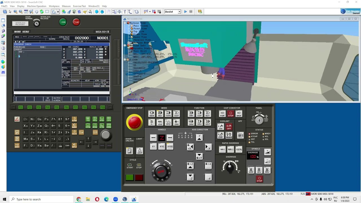The width and height of the screenshot is (361, 203).
Task: Open the Exercise/Test menu
Action: 79,6
